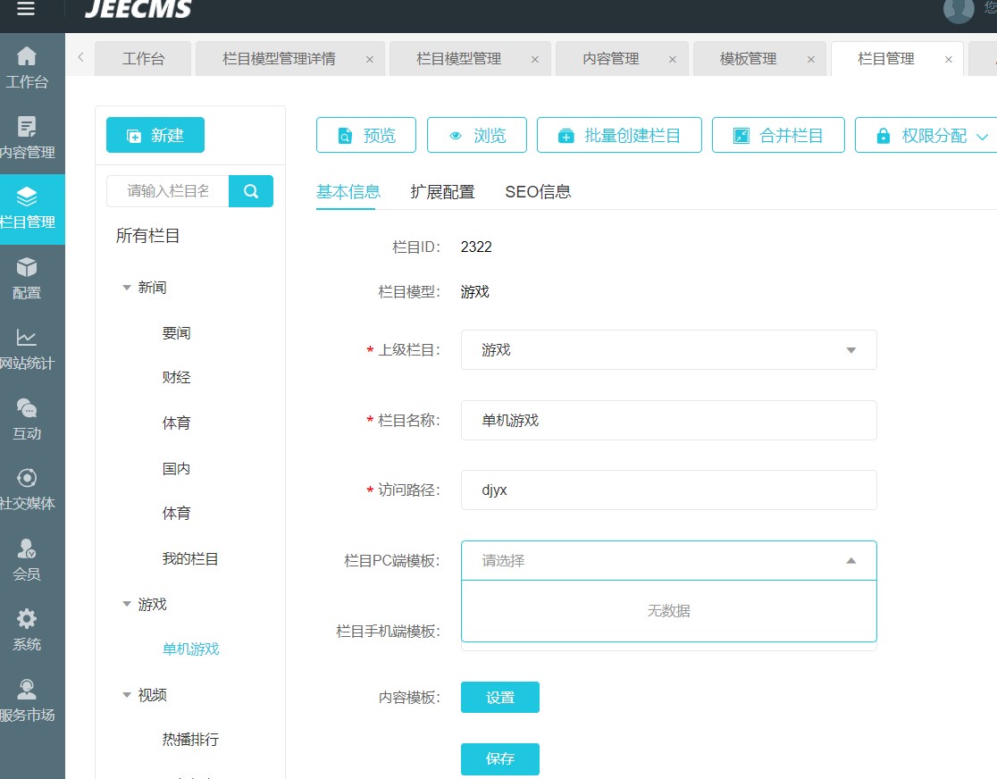
Task: Open 内容管理 from the sidebar
Action: pyautogui.click(x=27, y=128)
